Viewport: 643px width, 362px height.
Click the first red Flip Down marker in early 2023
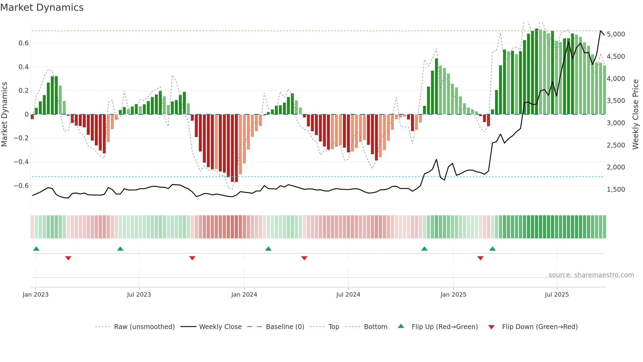click(68, 258)
